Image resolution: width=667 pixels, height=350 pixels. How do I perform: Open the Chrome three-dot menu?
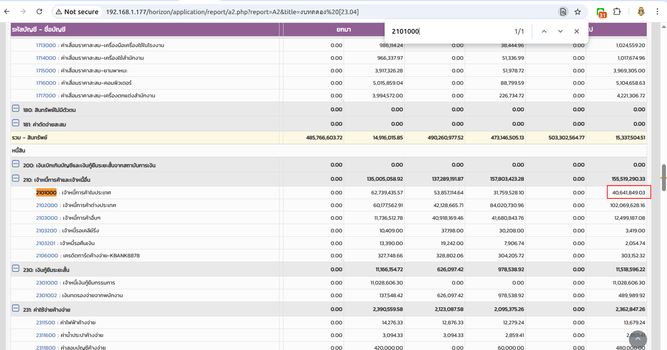pyautogui.click(x=657, y=12)
